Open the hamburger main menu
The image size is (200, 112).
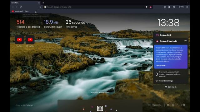click(187, 7)
